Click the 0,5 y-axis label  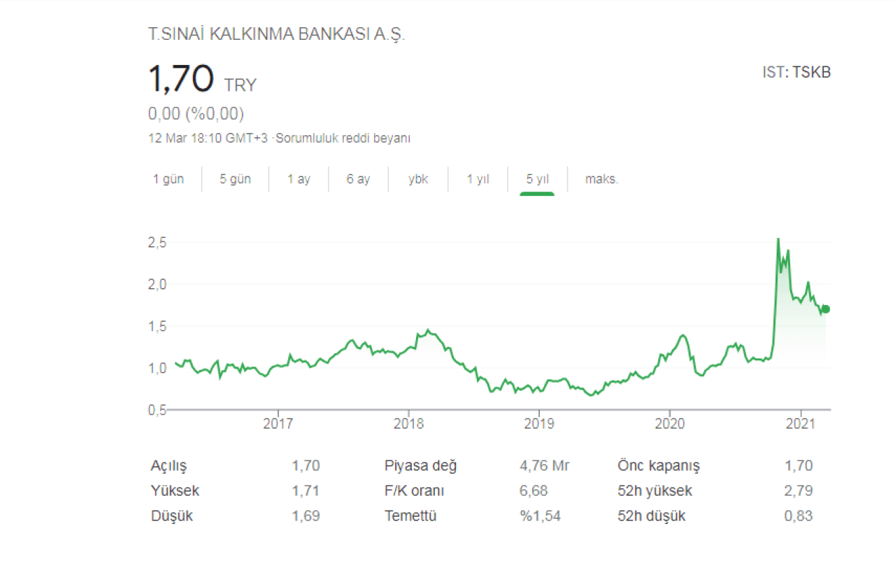[156, 409]
